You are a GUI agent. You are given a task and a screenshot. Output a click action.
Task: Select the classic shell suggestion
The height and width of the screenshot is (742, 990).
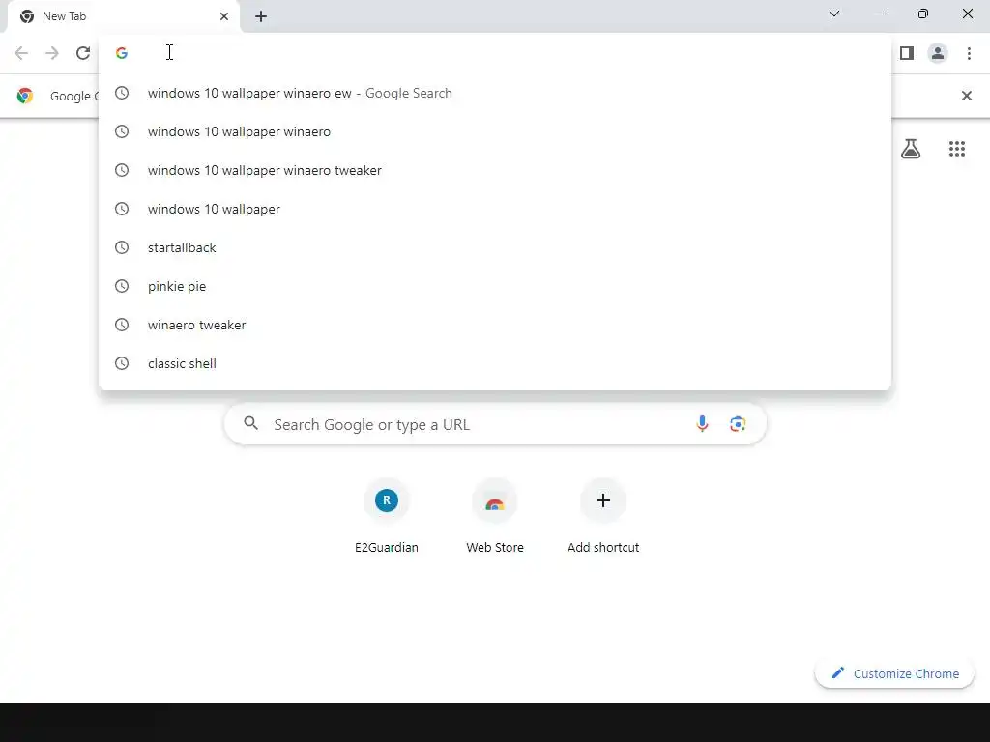point(495,363)
